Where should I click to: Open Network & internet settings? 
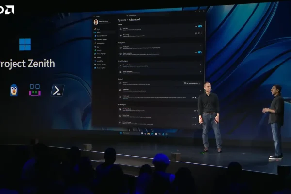point(100,40)
